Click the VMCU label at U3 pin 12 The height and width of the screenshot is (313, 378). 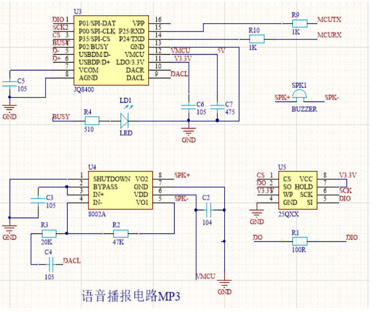point(180,51)
